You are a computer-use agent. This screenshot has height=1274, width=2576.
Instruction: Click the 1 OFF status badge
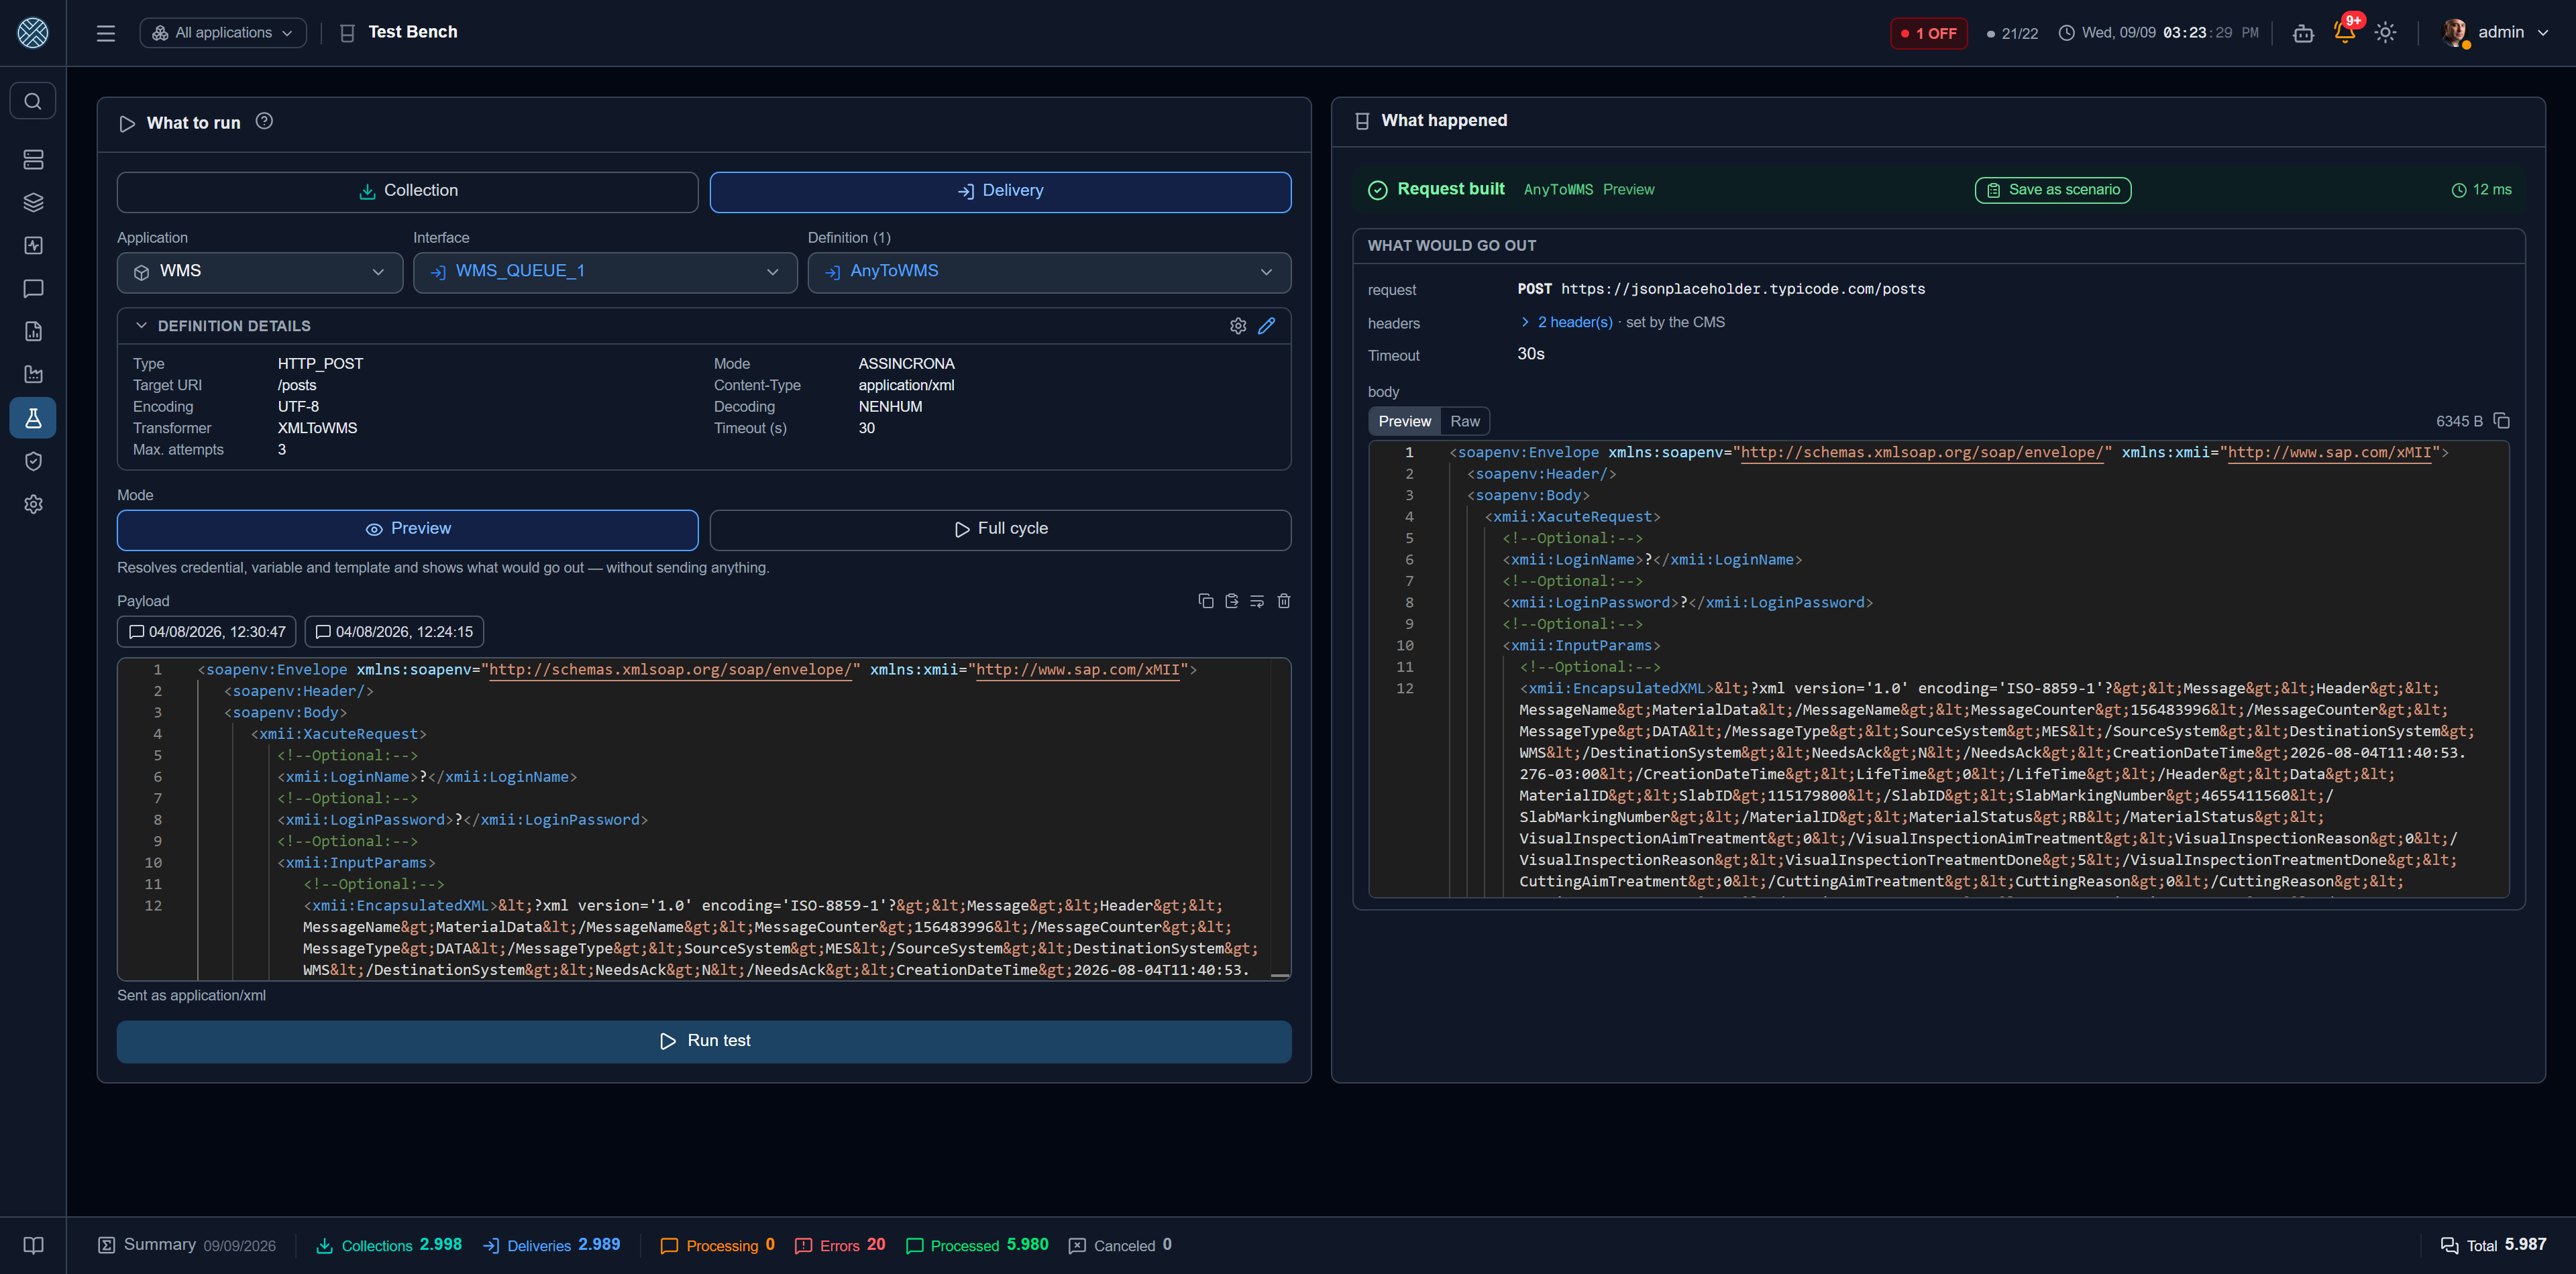[1928, 33]
